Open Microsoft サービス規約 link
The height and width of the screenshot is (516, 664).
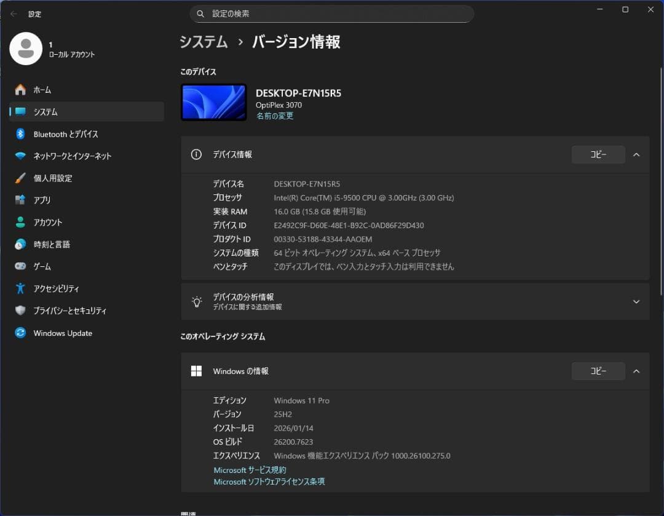click(x=250, y=470)
